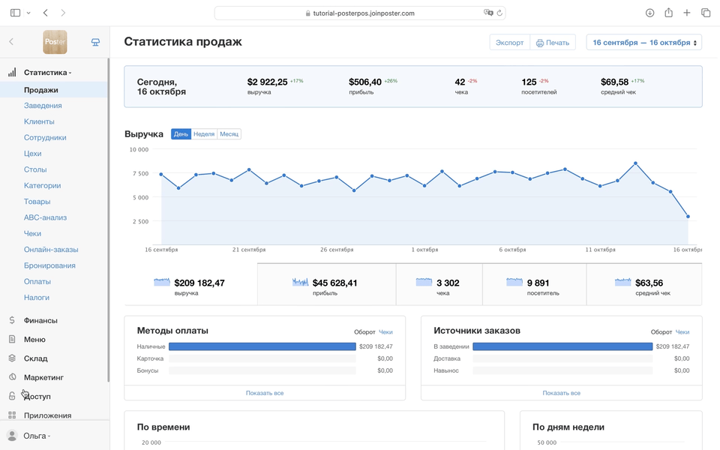Collapse the Статистика menu section
This screenshot has width=720, height=450.
pos(47,73)
